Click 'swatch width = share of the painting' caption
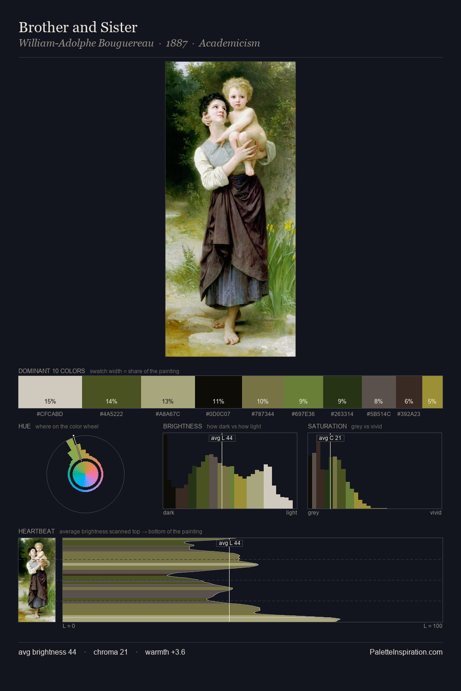 click(x=135, y=371)
